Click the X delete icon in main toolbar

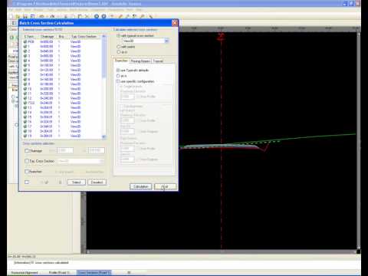[x=87, y=16]
